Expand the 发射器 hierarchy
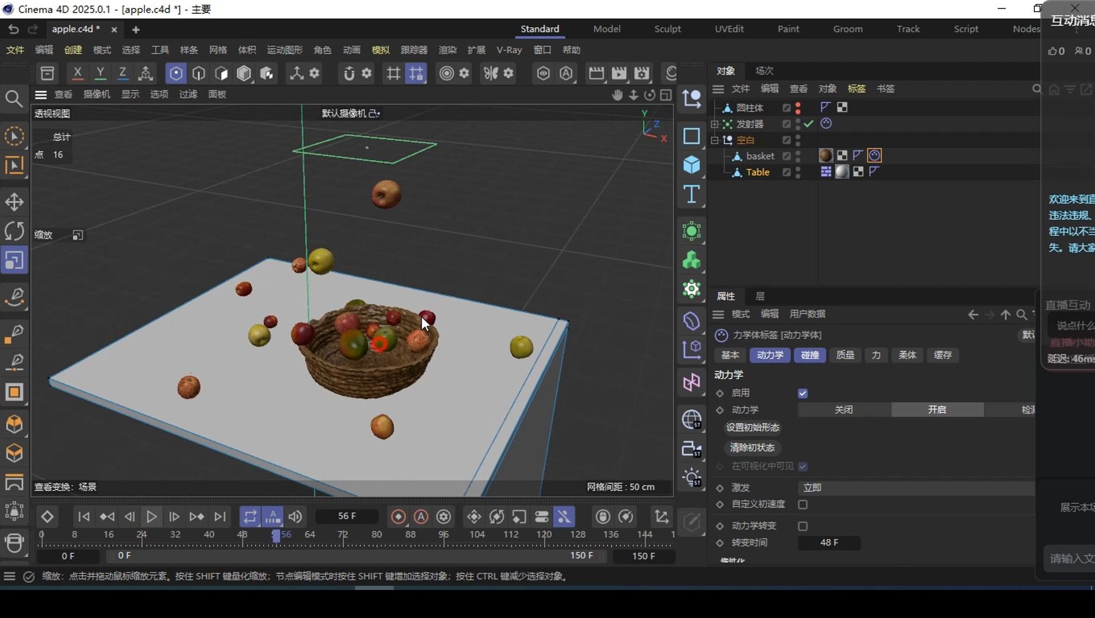Image resolution: width=1095 pixels, height=618 pixels. (714, 124)
